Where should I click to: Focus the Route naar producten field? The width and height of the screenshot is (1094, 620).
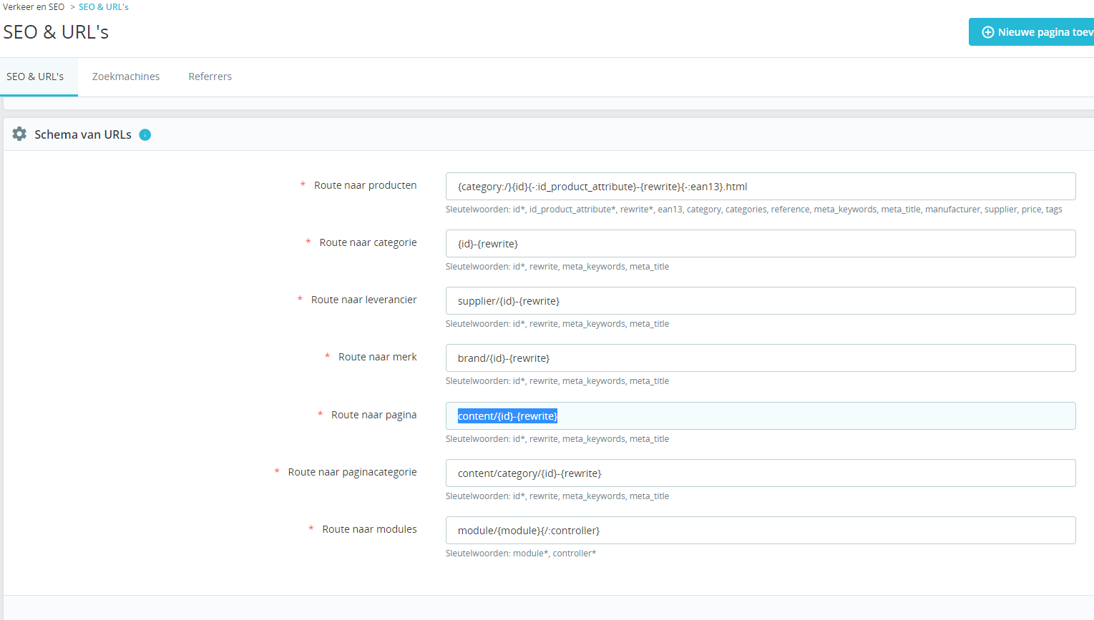761,186
